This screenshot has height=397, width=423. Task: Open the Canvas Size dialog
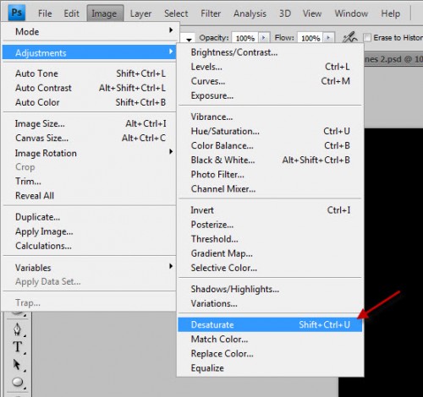[89, 138]
